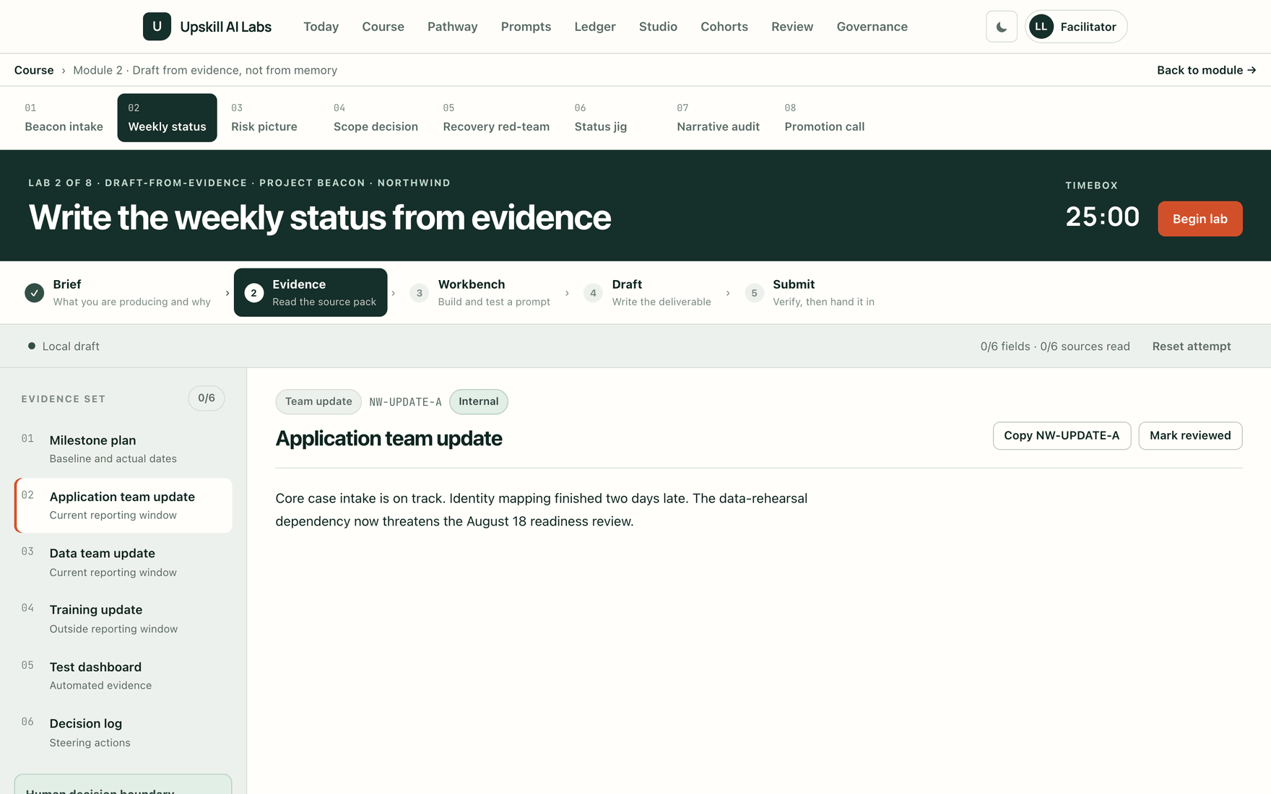Viewport: 1271px width, 794px height.
Task: Click the step 5 number badge
Action: [x=754, y=293]
